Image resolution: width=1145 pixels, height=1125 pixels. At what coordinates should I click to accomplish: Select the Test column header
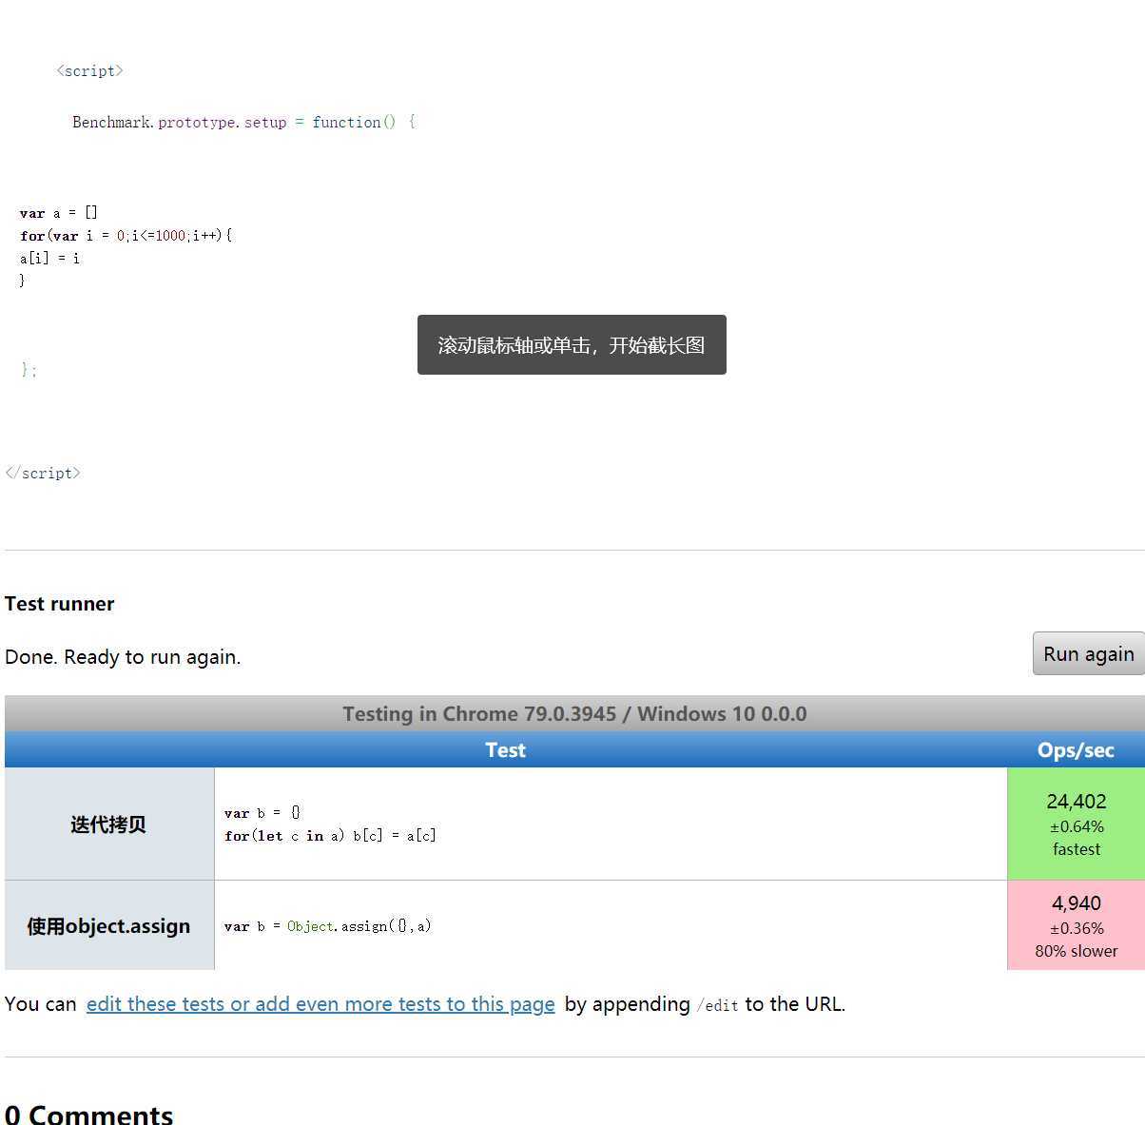point(505,749)
